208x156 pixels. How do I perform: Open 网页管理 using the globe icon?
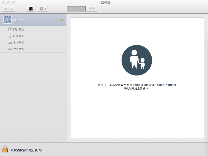tap(10, 29)
